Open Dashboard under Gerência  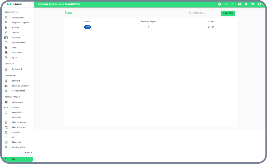(x=17, y=69)
